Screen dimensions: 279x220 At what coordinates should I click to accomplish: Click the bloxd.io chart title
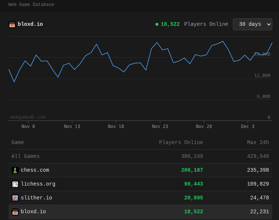coord(30,24)
